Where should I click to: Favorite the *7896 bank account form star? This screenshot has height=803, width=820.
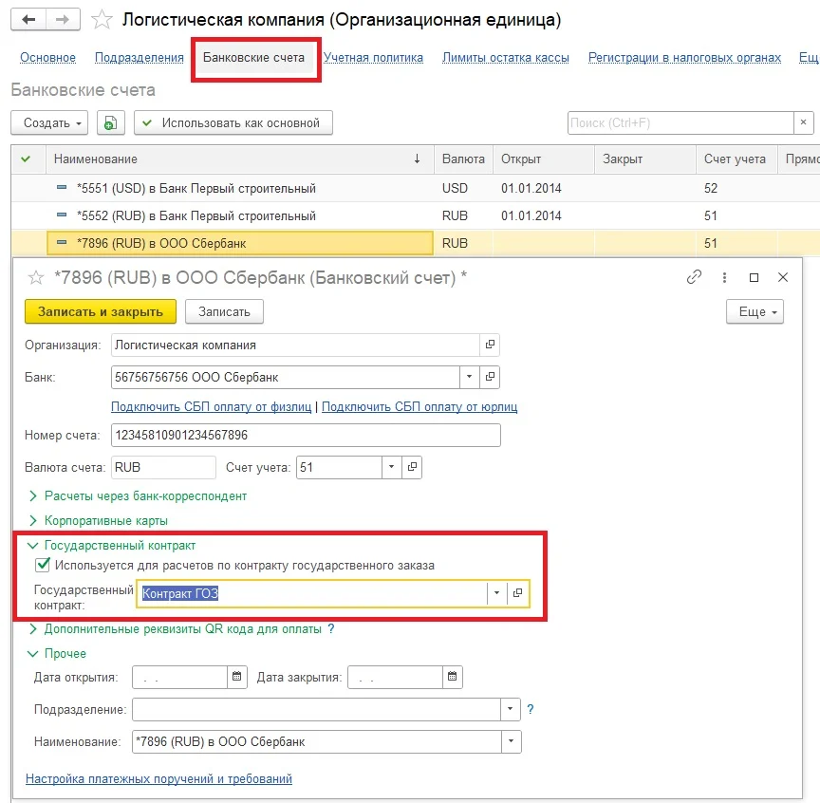pyautogui.click(x=36, y=277)
